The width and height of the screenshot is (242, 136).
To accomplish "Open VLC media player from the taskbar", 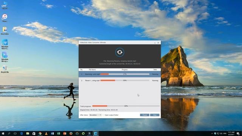I will 46,133.
